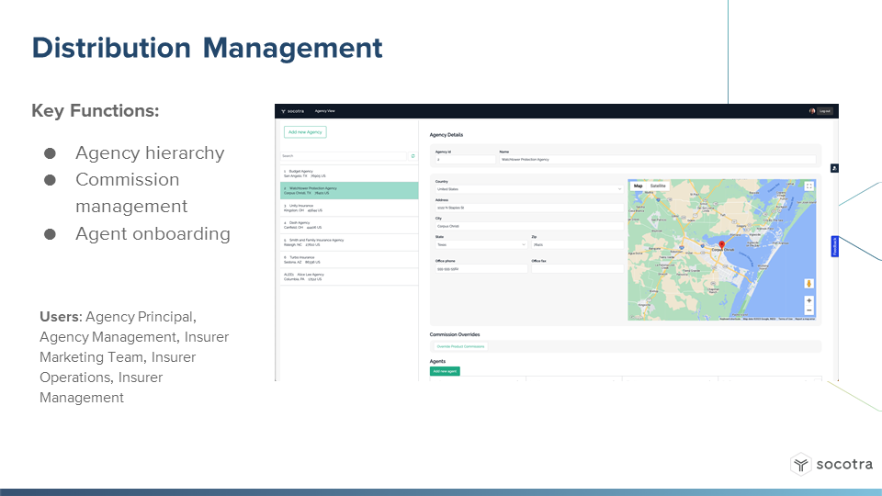Click the agency Name input field
This screenshot has width=882, height=496.
[657, 160]
